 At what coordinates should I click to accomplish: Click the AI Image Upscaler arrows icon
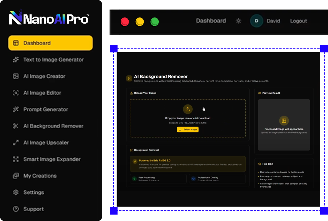point(16,143)
